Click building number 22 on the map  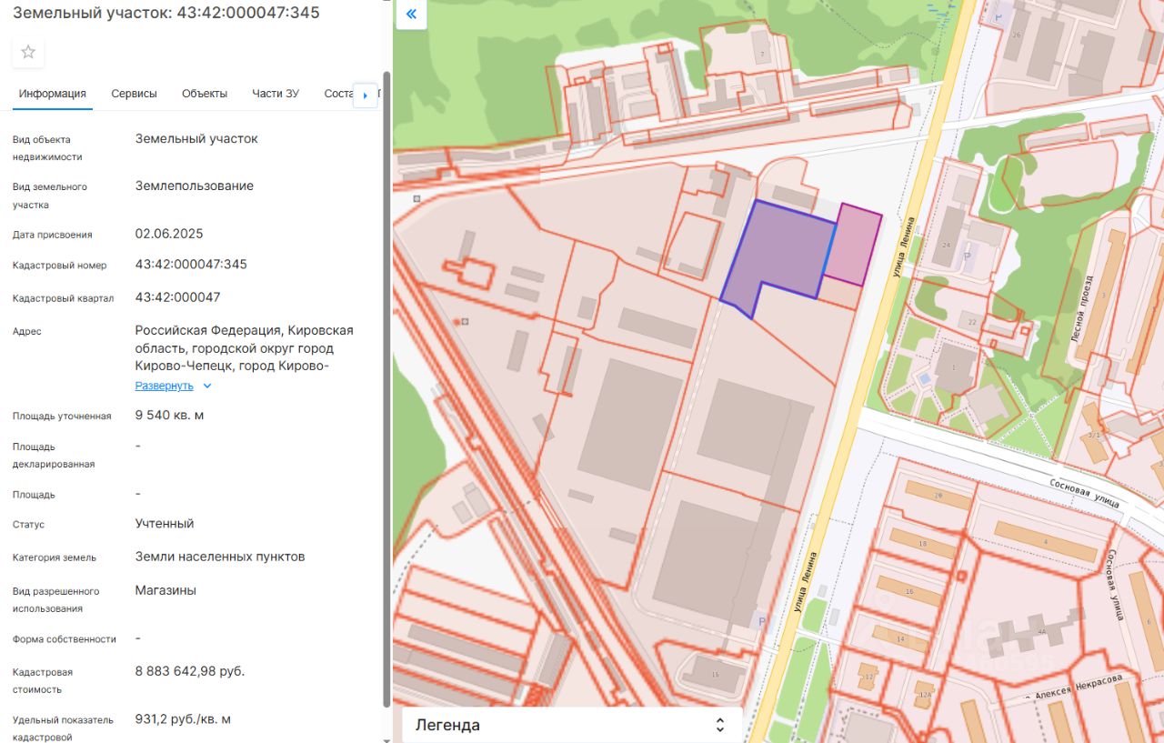pyautogui.click(x=972, y=323)
